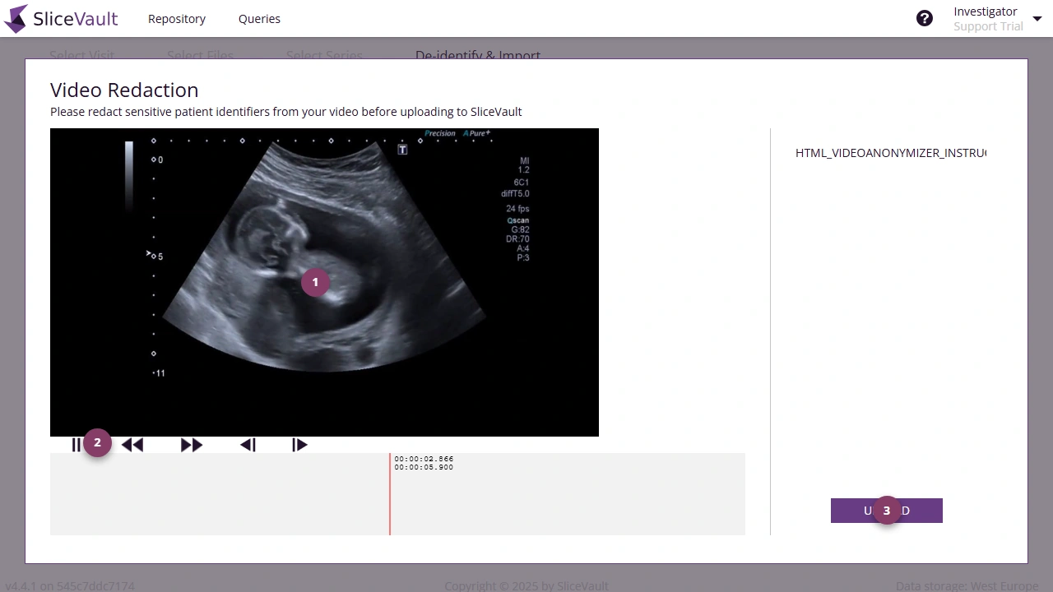This screenshot has width=1053, height=592.
Task: Rewind the video with double-left arrows
Action: pos(132,445)
